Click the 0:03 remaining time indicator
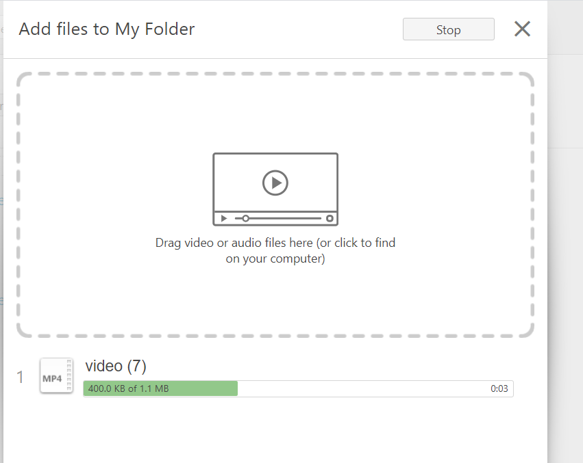The width and height of the screenshot is (583, 463). (499, 388)
